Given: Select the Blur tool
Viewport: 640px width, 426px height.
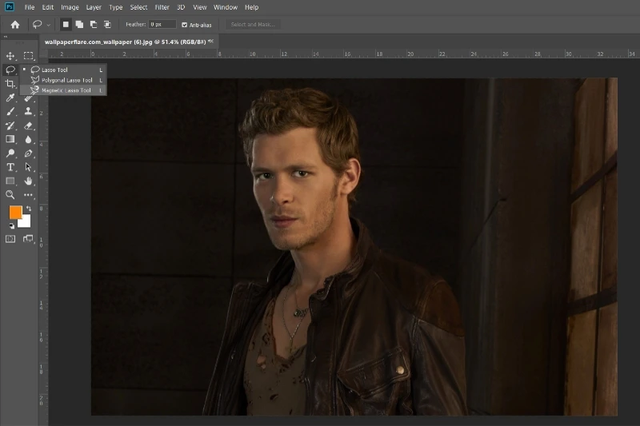Looking at the screenshot, I should pyautogui.click(x=28, y=139).
